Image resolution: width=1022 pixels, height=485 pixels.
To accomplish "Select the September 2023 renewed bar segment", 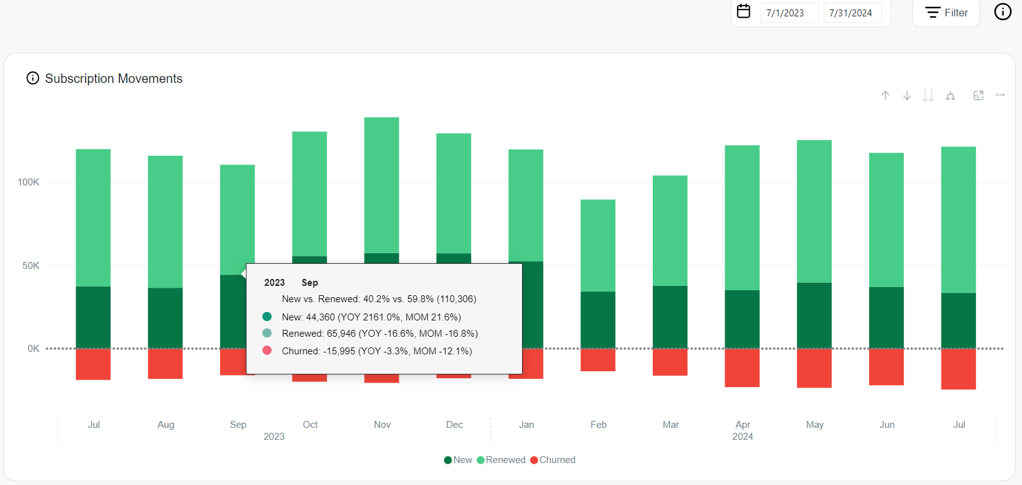I will (237, 220).
